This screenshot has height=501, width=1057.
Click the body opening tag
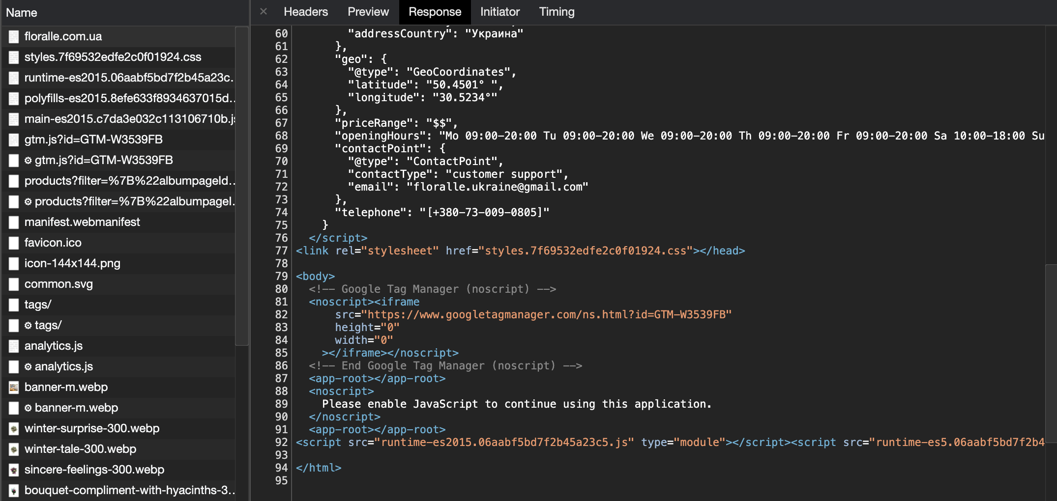(315, 277)
